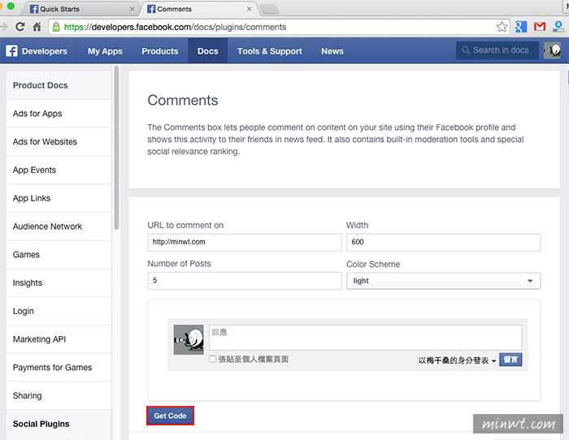This screenshot has width=569, height=440.
Task: Expand the 以梅干桑的身分發表 dropdown
Action: click(457, 360)
